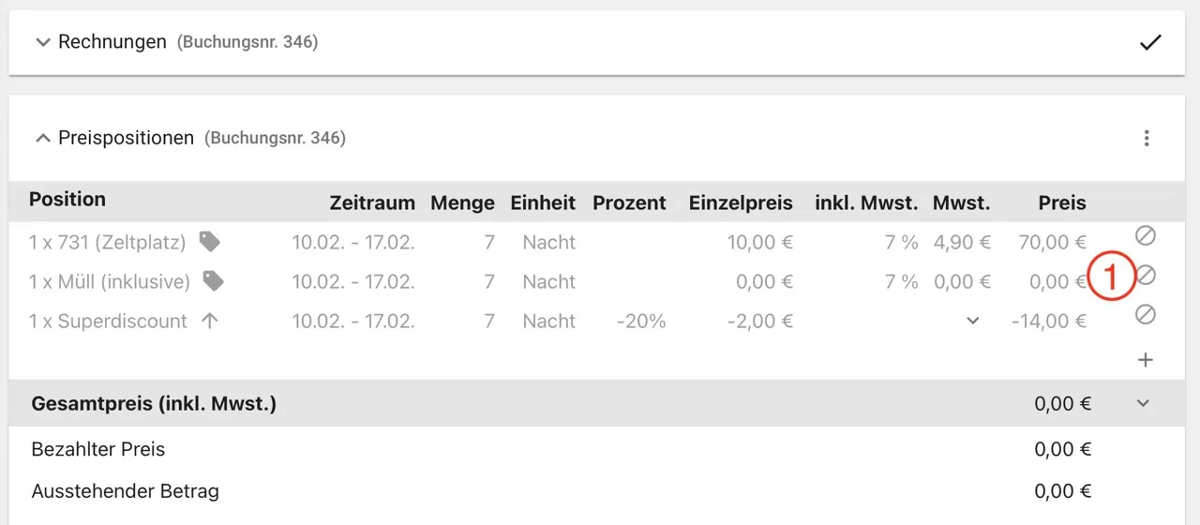This screenshot has width=1200, height=525.
Task: Click the up arrow next to Superdiscount
Action: coord(210,321)
